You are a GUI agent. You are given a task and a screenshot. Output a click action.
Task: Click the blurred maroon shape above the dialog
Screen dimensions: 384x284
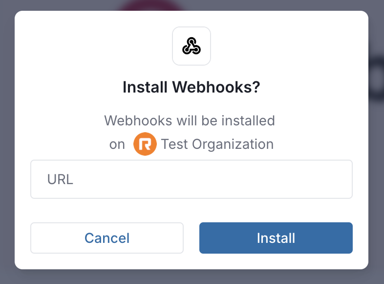click(151, 5)
